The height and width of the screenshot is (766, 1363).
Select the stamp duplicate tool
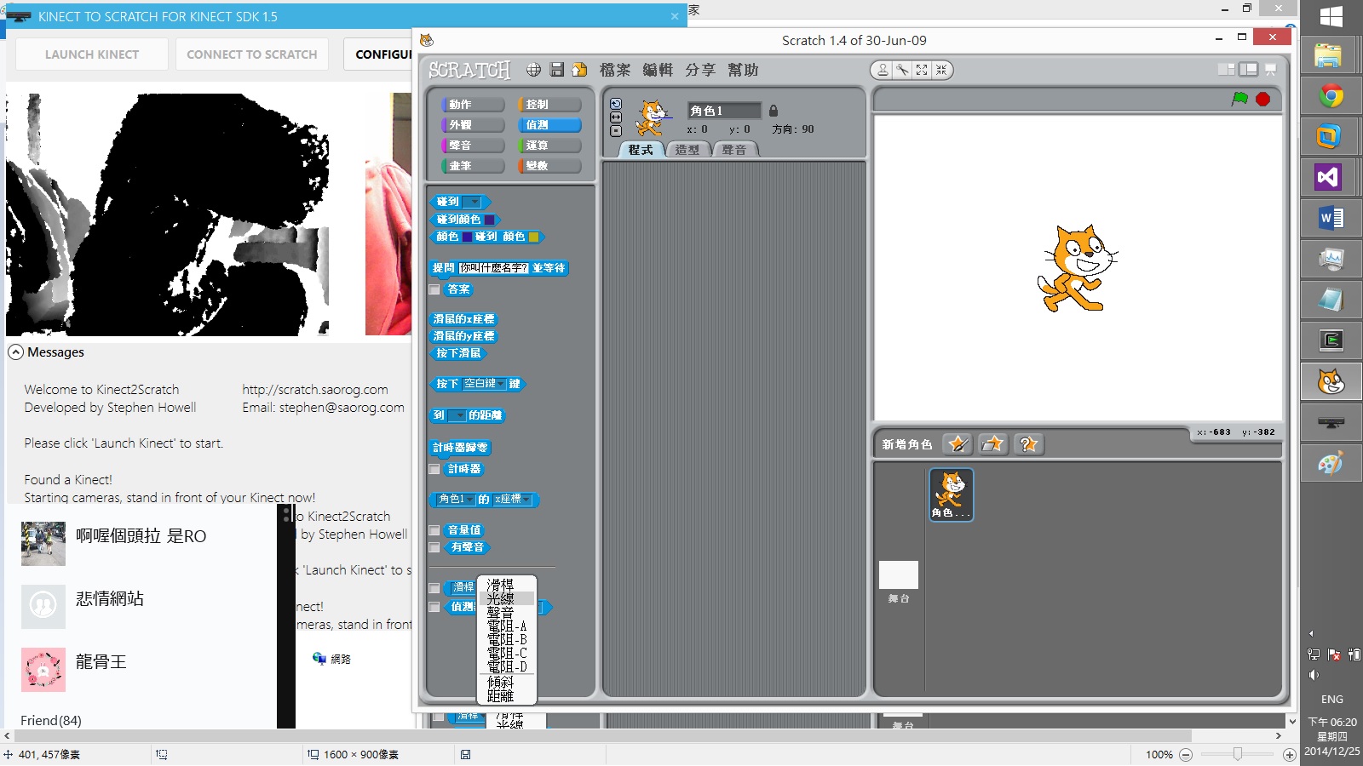click(x=883, y=70)
